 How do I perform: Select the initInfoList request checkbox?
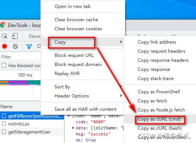pos(4,124)
